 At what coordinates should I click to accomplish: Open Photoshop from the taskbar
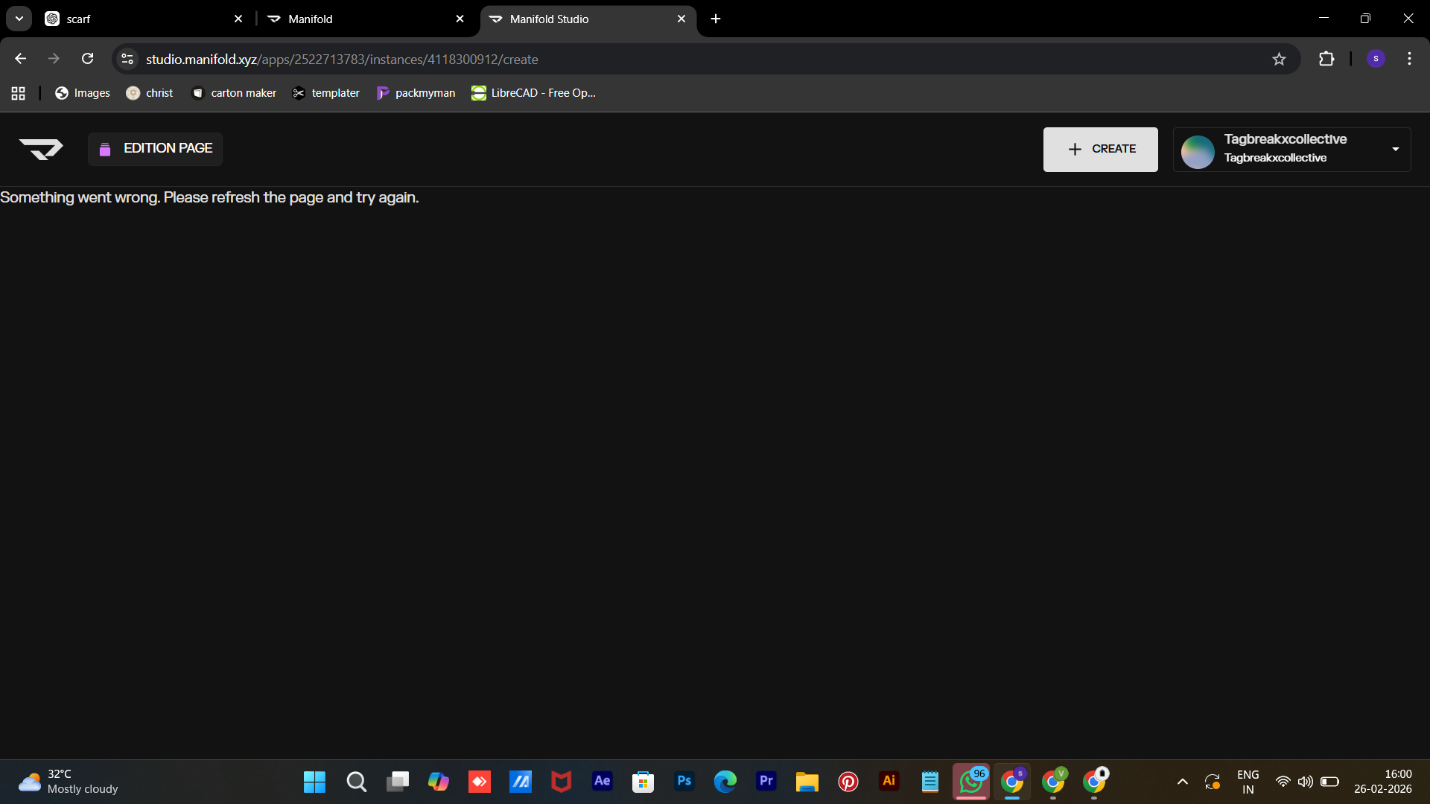click(684, 782)
